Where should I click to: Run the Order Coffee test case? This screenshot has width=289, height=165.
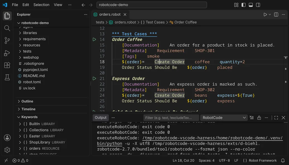point(94,39)
